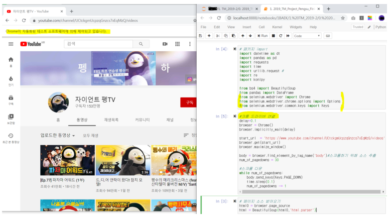Open the Widgets menu in Jupyter

coord(296,27)
